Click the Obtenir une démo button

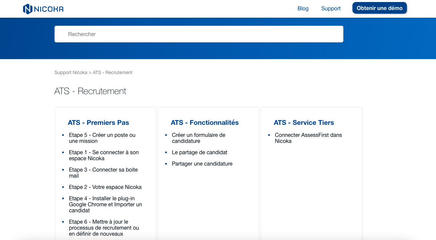(x=379, y=8)
